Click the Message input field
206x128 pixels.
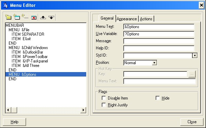click(x=159, y=41)
